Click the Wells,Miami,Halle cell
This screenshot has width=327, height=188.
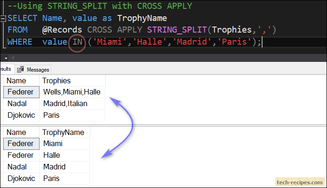coord(72,92)
